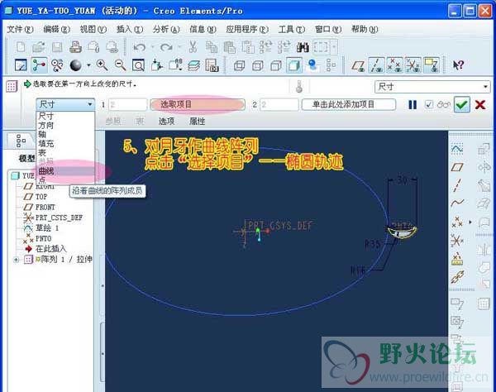Open the 尺寸 pattern type dropdown
Image resolution: width=496 pixels, height=392 pixels.
65,104
